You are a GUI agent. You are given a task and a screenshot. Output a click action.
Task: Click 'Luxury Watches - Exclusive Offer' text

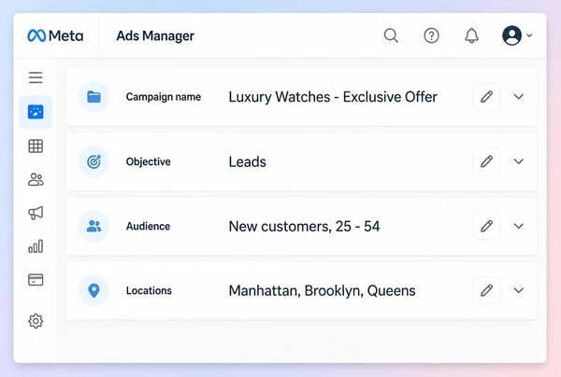pos(333,97)
